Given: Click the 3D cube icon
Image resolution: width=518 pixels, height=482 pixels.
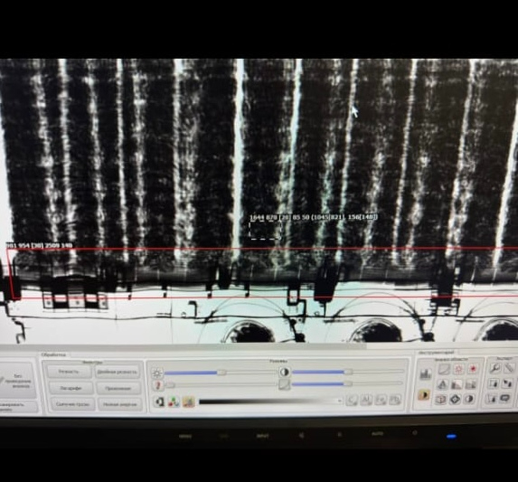Looking at the screenshot, I should [x=440, y=400].
